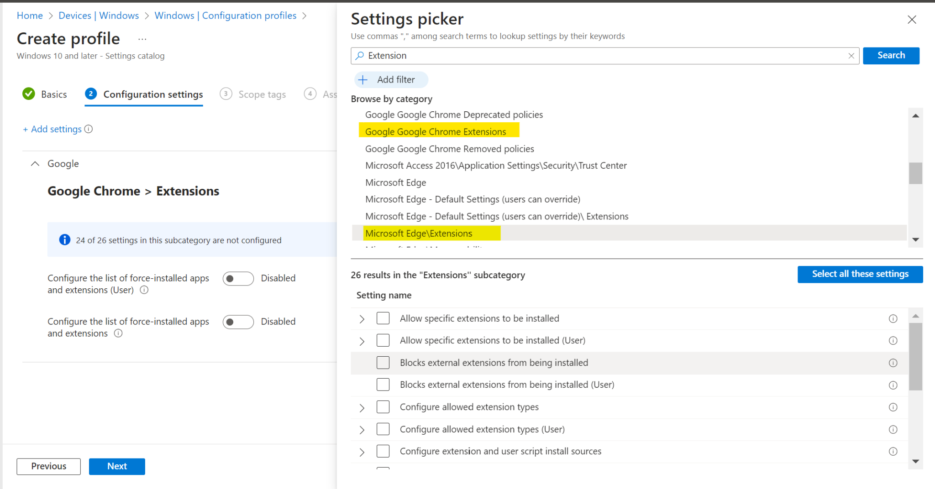
Task: Check Allow specific extensions to be installed (User)
Action: (x=383, y=340)
